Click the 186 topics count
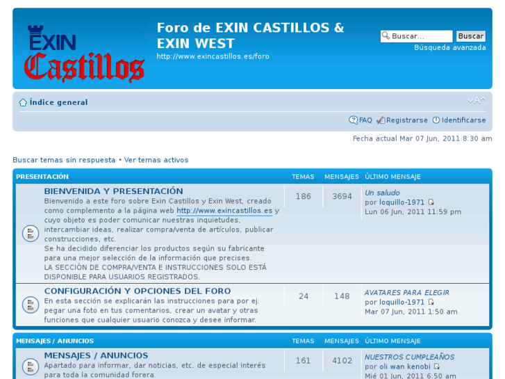The image size is (505, 379). tap(304, 196)
